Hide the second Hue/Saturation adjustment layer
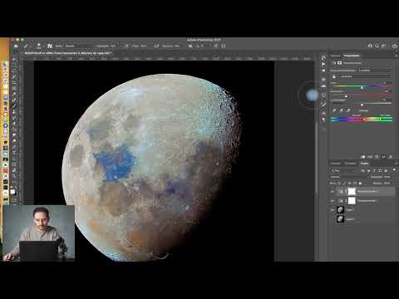 click(x=332, y=201)
